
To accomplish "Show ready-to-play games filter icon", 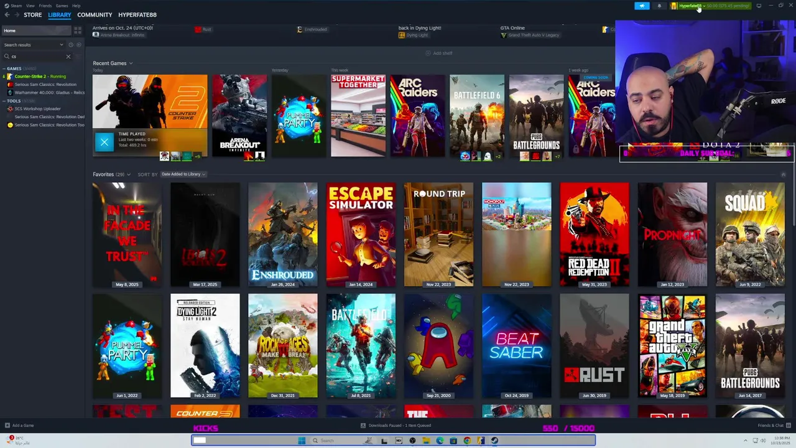I will [x=79, y=45].
